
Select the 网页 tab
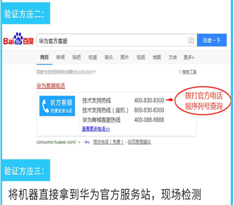click(x=45, y=57)
